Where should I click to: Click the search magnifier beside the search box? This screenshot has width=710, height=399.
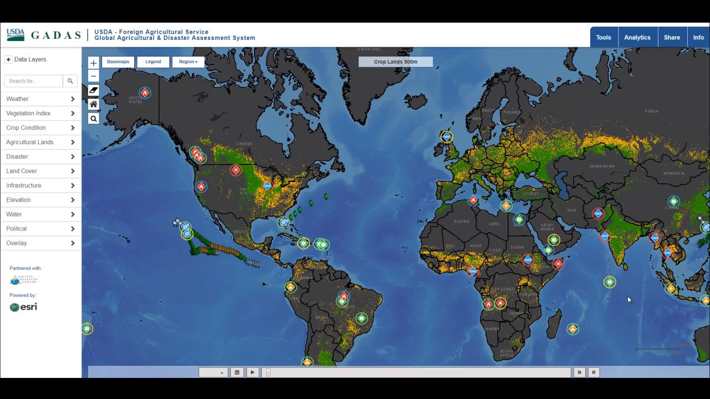(70, 81)
